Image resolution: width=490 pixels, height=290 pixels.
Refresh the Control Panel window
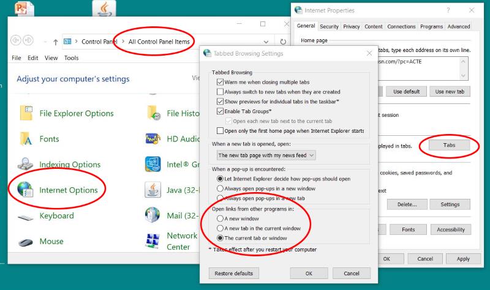click(283, 42)
